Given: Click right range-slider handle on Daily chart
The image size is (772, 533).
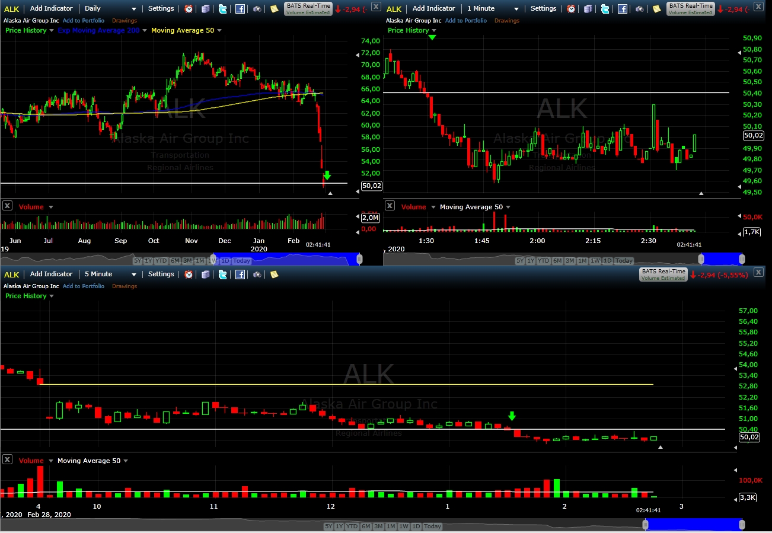Looking at the screenshot, I should tap(359, 259).
